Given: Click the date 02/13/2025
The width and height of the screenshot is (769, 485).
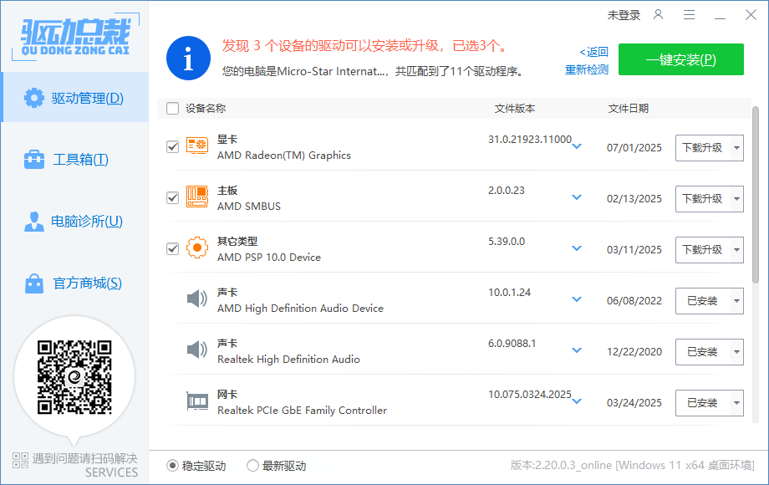Looking at the screenshot, I should pyautogui.click(x=634, y=199).
